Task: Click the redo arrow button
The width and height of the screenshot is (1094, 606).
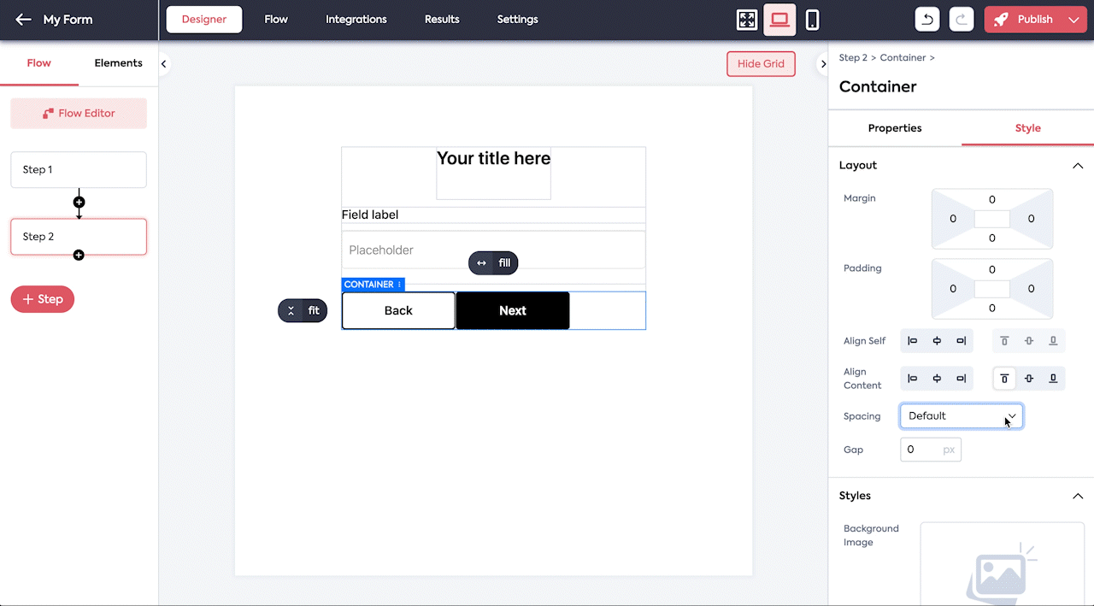Action: coord(962,20)
